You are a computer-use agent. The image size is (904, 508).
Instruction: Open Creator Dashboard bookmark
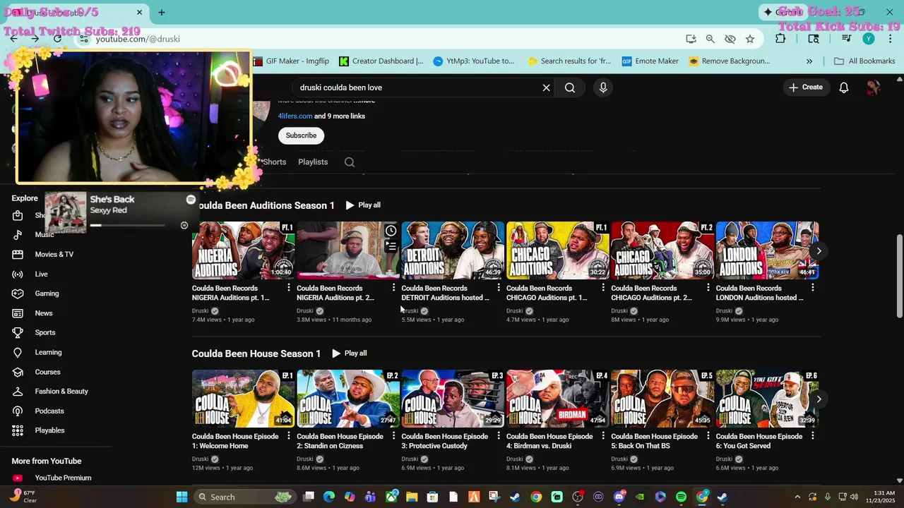point(381,61)
